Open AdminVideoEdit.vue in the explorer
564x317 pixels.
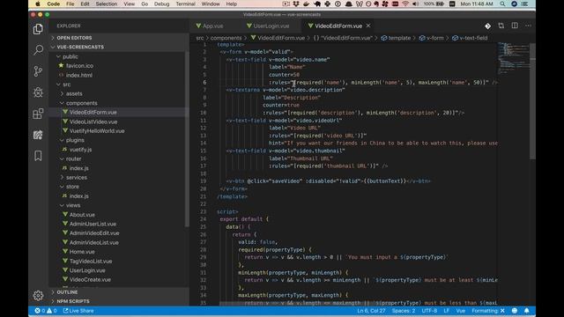pos(94,233)
